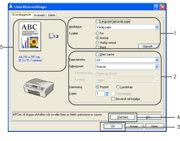Open the Støtte tab
This screenshot has width=180, height=141.
click(x=51, y=15)
